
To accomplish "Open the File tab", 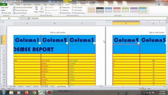I will (4, 4).
